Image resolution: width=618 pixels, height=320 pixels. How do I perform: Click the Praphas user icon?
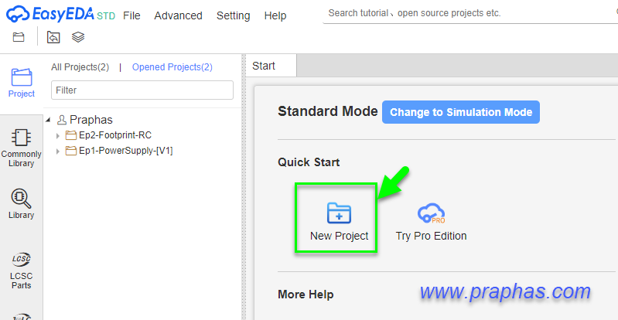coord(61,120)
